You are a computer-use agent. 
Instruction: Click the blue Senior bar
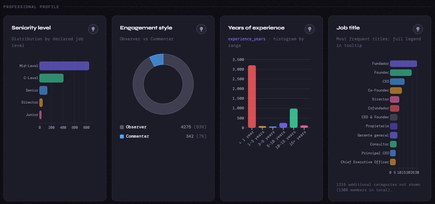pos(43,90)
